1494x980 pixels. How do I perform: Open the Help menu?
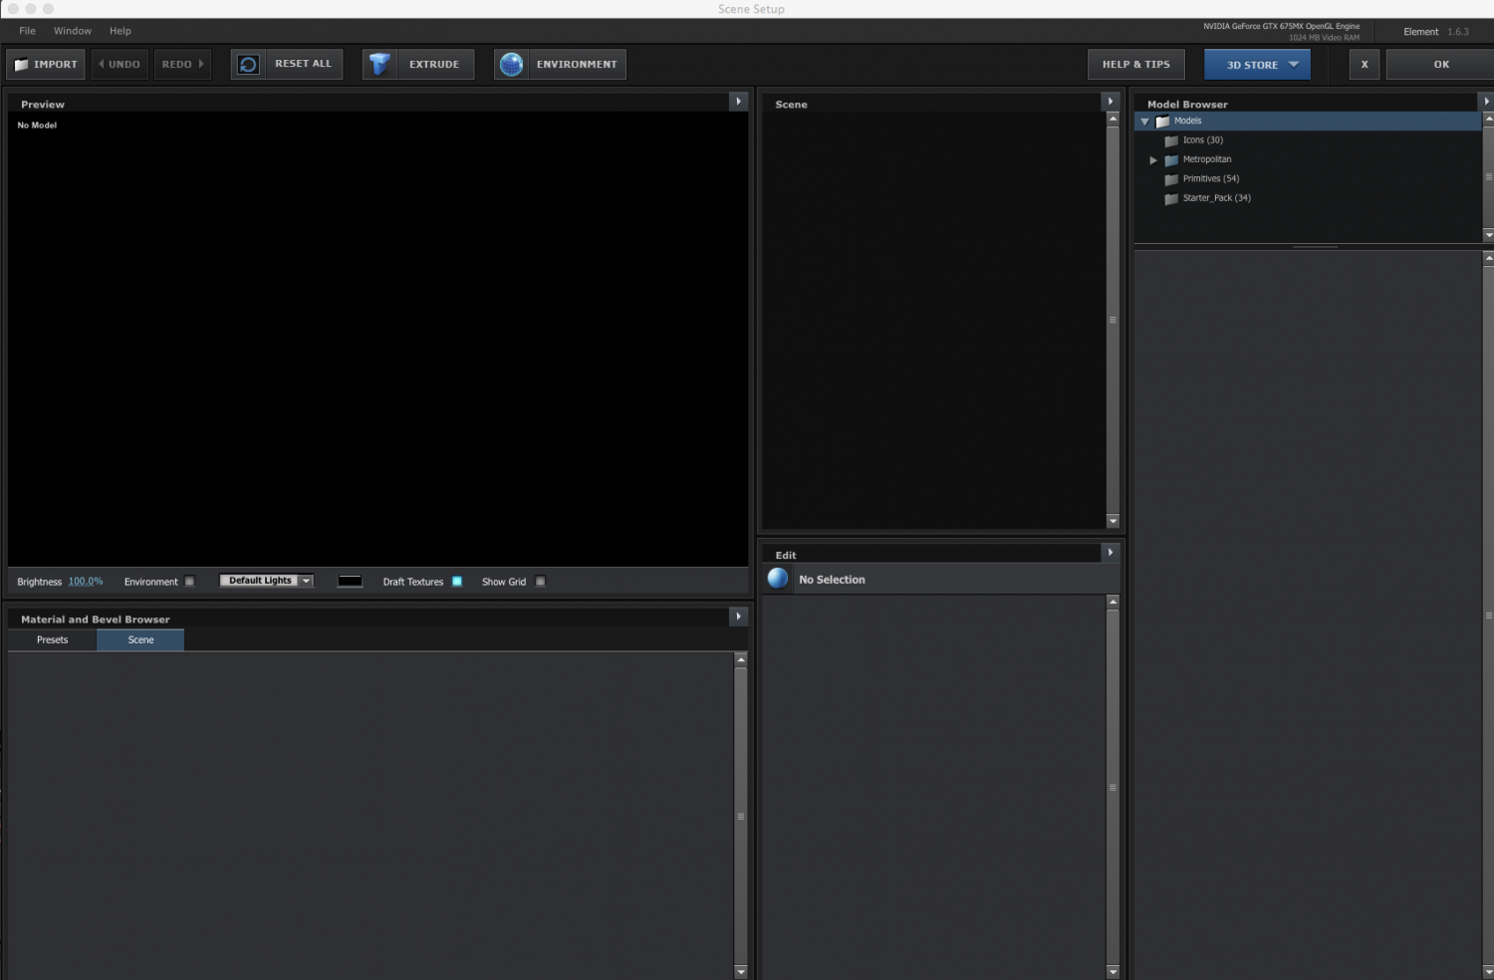[x=120, y=31]
